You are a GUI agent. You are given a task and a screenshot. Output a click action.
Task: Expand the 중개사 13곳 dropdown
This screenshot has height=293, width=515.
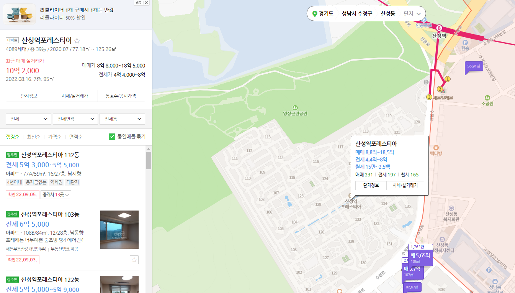tap(56, 195)
